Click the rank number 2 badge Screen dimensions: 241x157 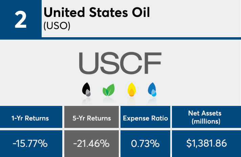tap(21, 19)
